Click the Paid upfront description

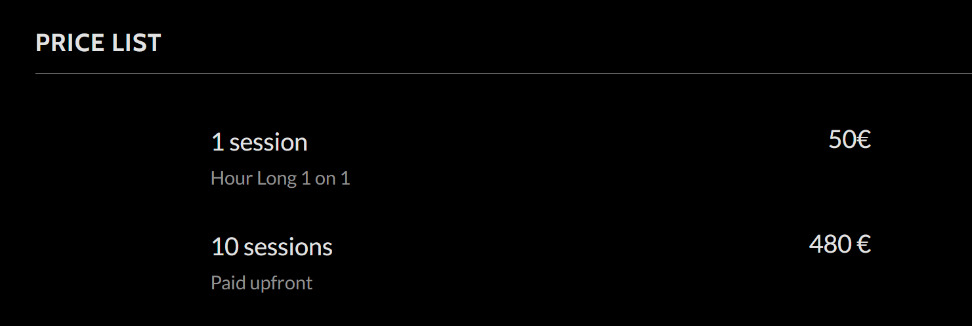261,283
